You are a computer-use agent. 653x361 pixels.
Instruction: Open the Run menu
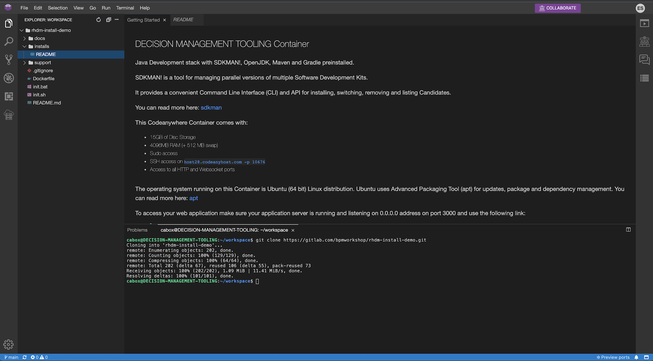pos(106,8)
